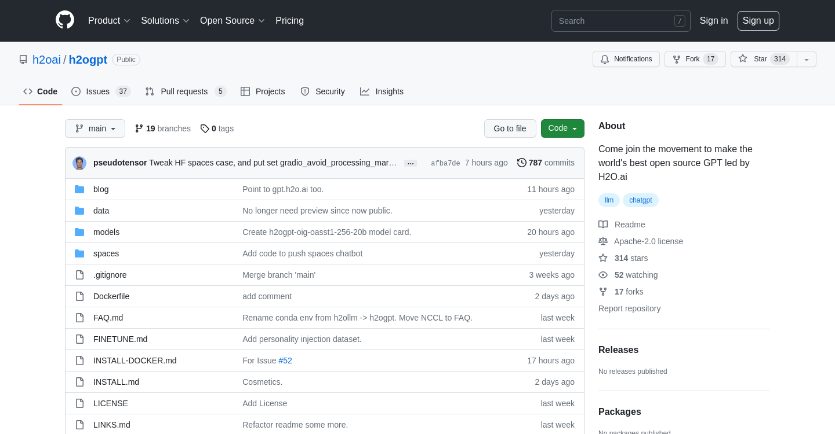Click the Dockerfile file icon
The height and width of the screenshot is (434, 835).
coord(79,296)
